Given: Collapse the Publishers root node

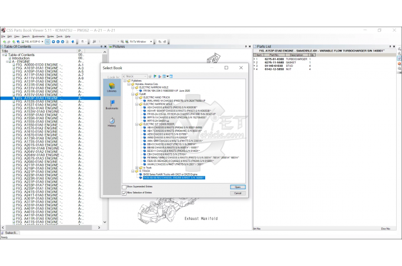Looking at the screenshot, I should tap(125, 81).
